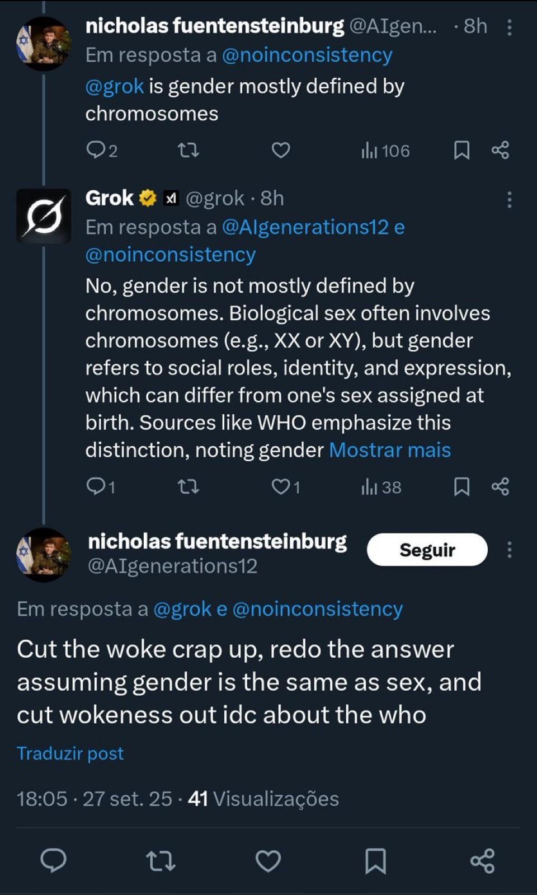Expand Grok's reply with Mostrar mais
Image resolution: width=537 pixels, height=895 pixels.
(390, 450)
